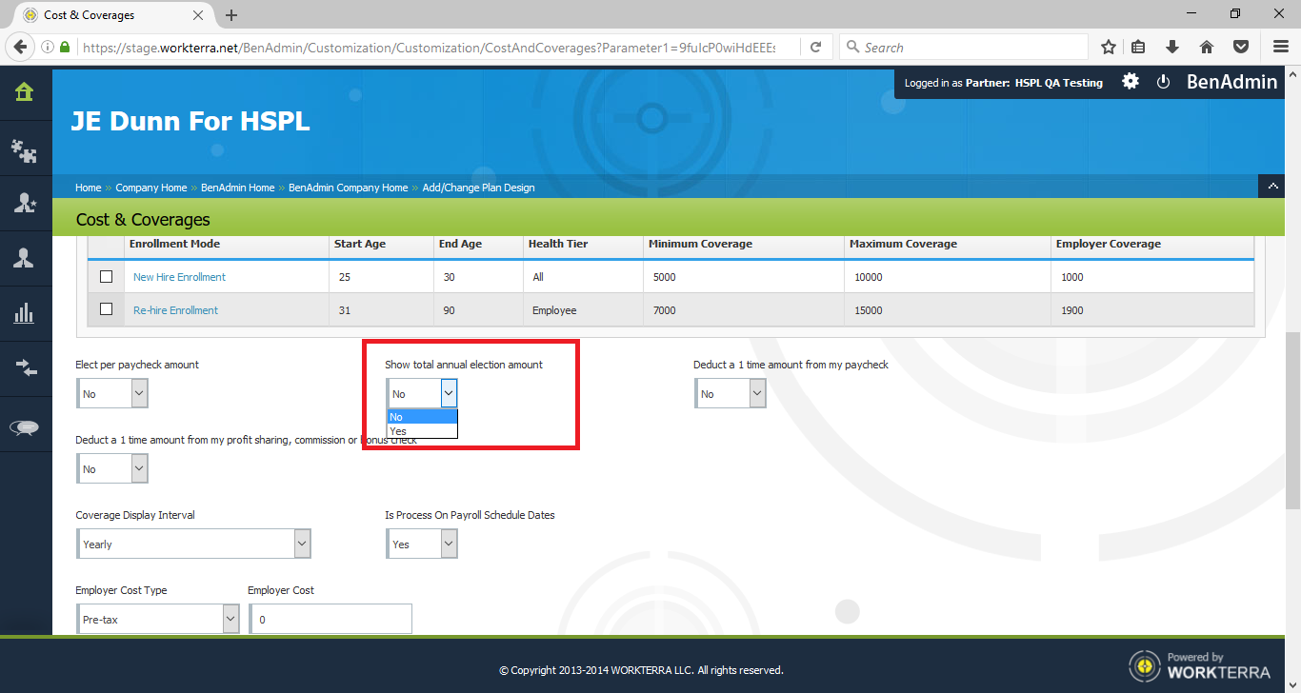Image resolution: width=1301 pixels, height=693 pixels.
Task: Expand the Employer Cost Type dropdown
Action: tap(157, 620)
